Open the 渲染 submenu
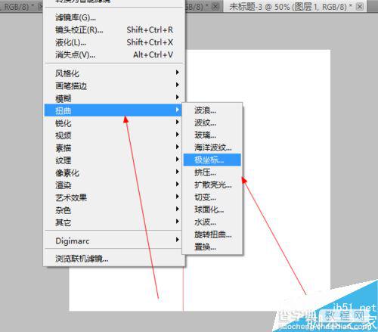The height and width of the screenshot is (332, 378). pyautogui.click(x=113, y=185)
